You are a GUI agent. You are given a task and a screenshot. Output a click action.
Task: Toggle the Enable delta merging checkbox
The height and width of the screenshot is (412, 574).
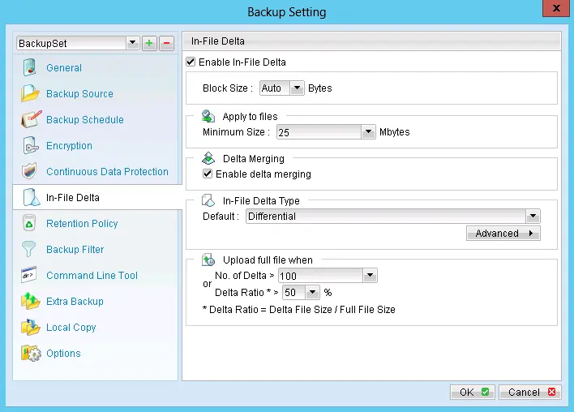coord(208,174)
